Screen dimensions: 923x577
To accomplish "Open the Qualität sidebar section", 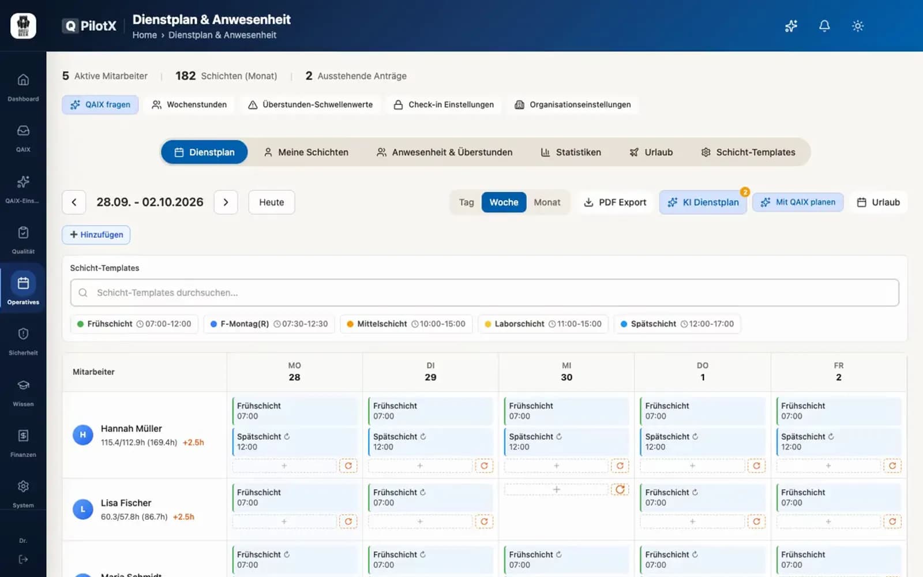I will [23, 239].
